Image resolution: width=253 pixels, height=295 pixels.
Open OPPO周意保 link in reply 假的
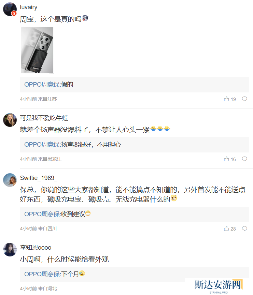pyautogui.click(x=42, y=85)
